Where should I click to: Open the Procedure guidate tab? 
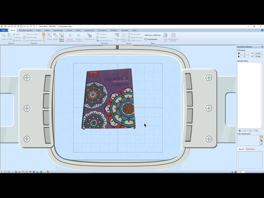click(26, 31)
